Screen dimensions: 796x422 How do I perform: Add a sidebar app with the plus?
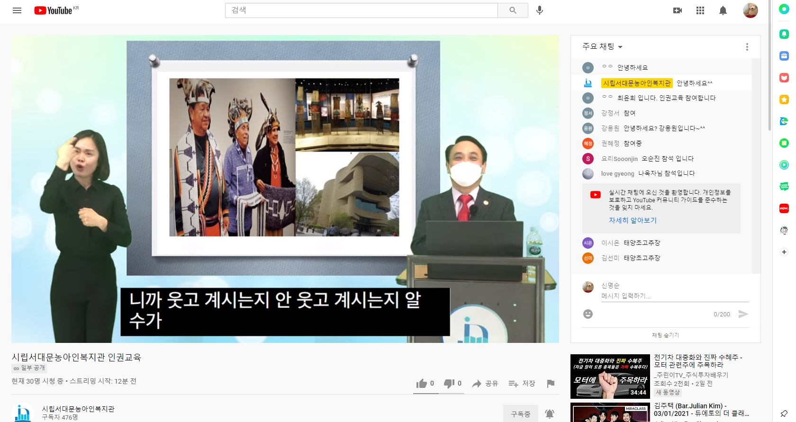(x=784, y=252)
